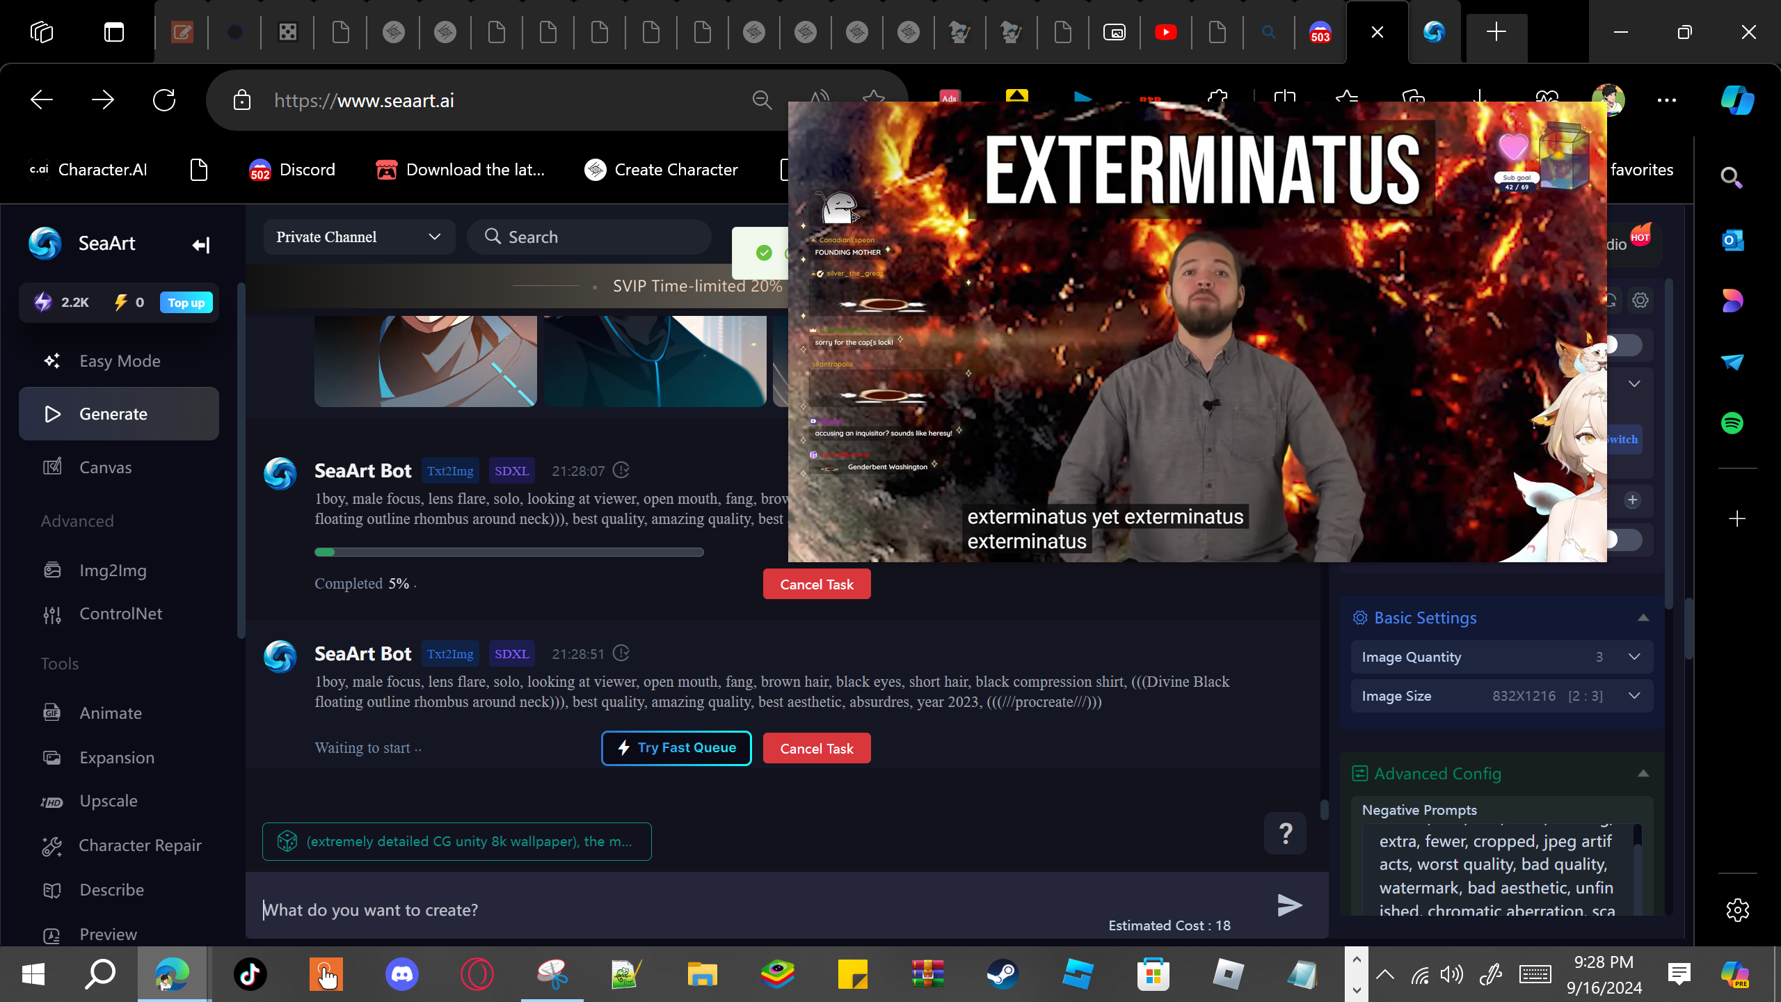The width and height of the screenshot is (1781, 1002).
Task: Open the settings gear in the right panel
Action: (x=1640, y=301)
